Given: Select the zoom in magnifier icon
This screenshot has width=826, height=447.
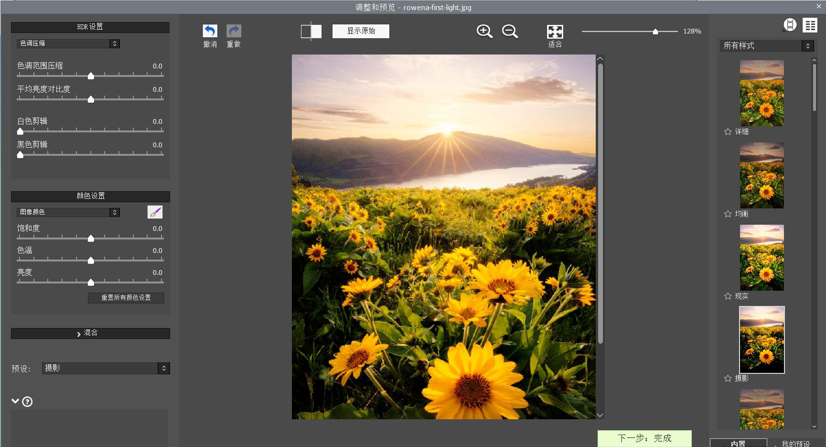Looking at the screenshot, I should point(483,31).
